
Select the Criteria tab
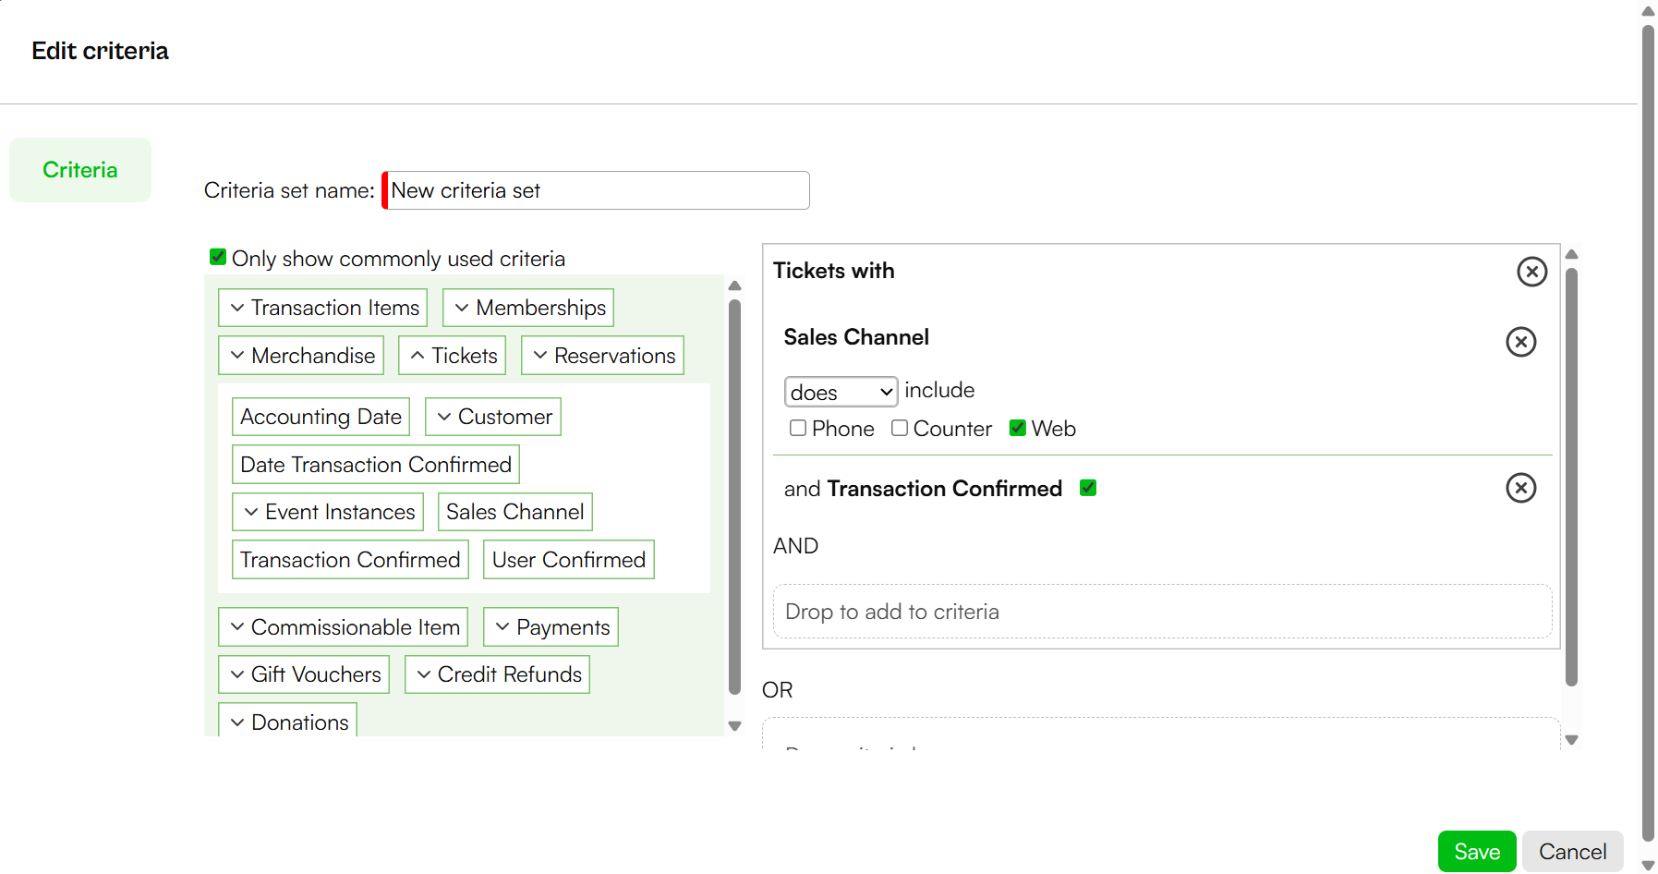[x=80, y=170]
